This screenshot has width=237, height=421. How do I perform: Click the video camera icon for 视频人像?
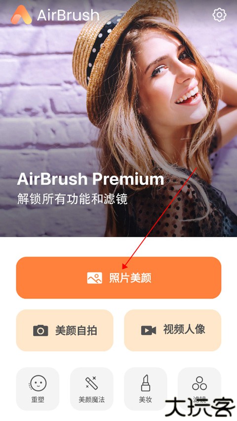pos(149,330)
